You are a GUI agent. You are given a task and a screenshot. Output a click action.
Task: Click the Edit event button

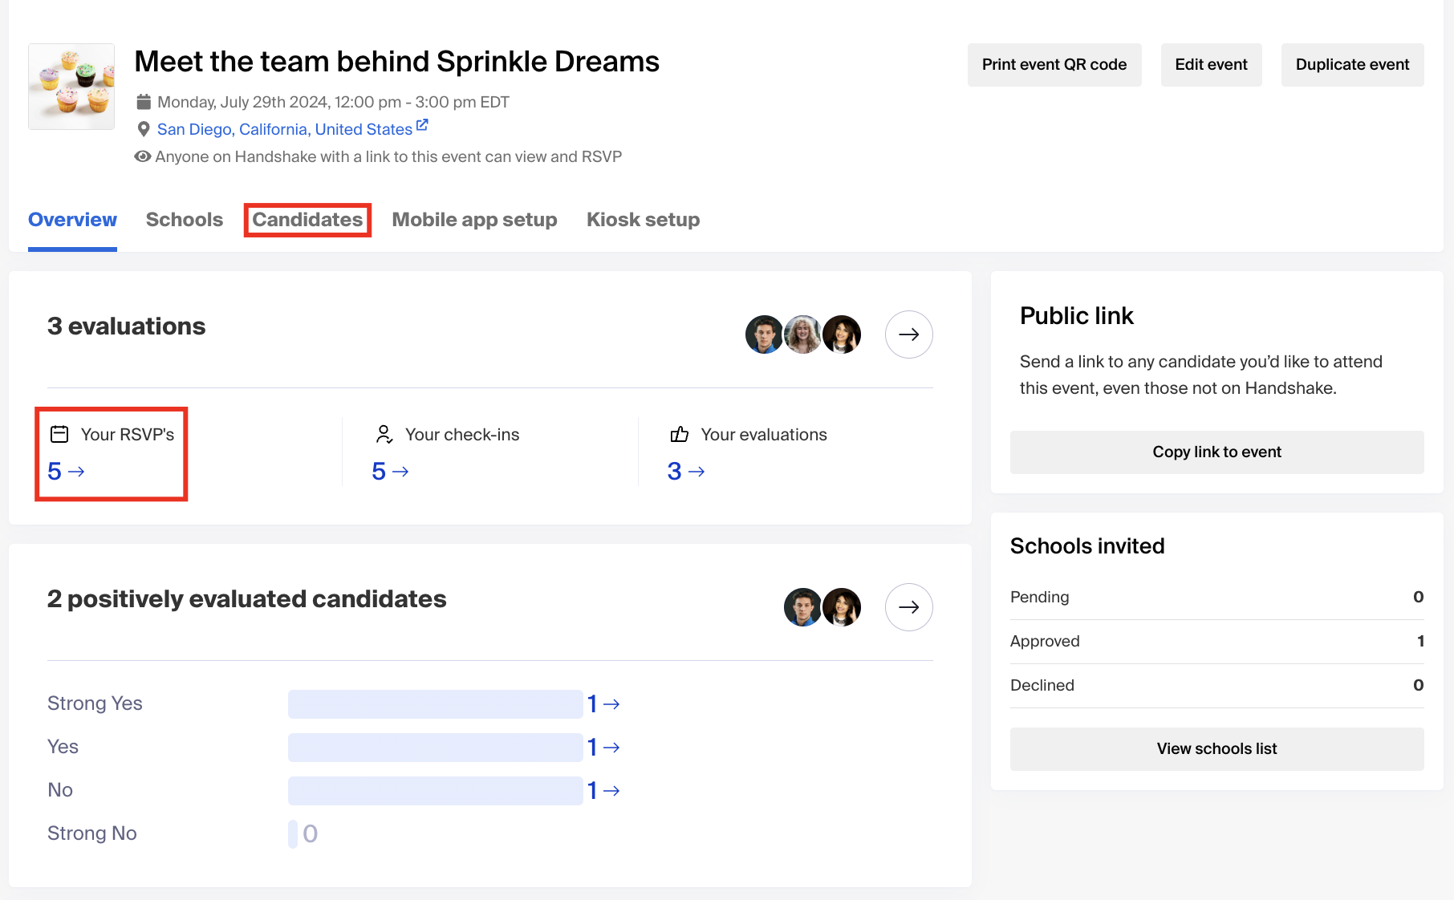pos(1211,65)
